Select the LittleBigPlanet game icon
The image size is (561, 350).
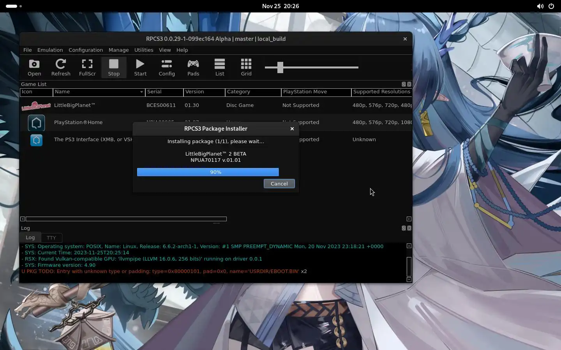tap(36, 105)
